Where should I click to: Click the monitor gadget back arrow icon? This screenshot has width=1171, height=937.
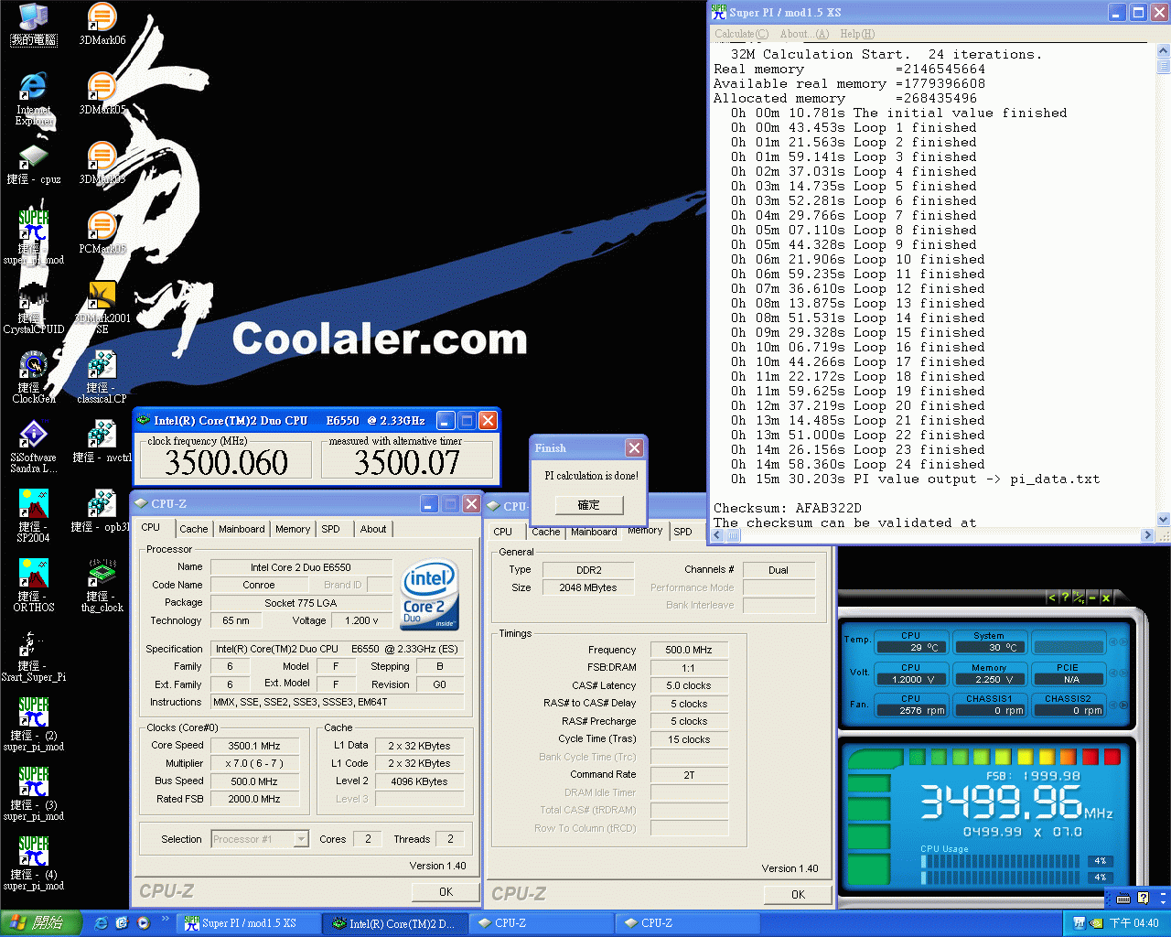[1052, 598]
